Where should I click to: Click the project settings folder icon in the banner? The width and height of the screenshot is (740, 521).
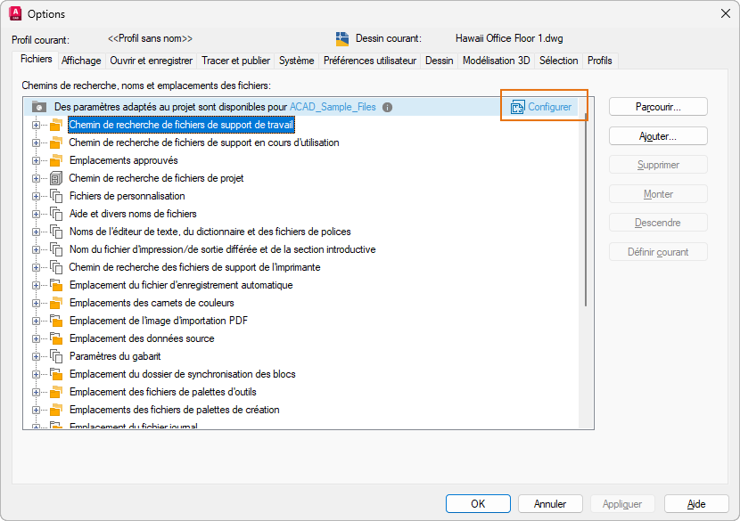pos(39,107)
